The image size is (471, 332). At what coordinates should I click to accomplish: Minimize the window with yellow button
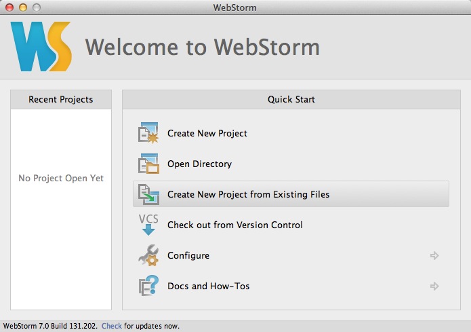click(23, 7)
